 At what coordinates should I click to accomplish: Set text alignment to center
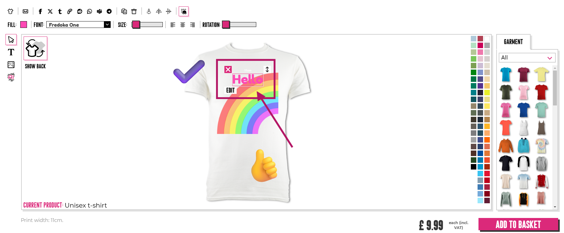point(183,25)
